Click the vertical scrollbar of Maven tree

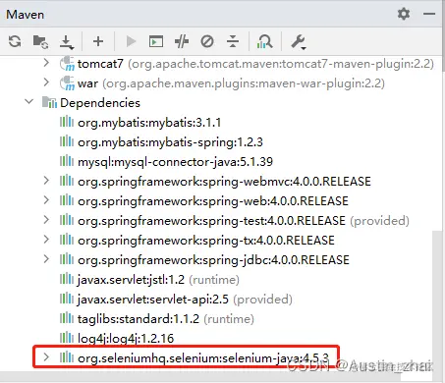click(438, 301)
